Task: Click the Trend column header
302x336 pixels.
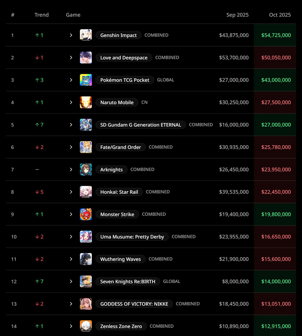Action: tap(42, 15)
